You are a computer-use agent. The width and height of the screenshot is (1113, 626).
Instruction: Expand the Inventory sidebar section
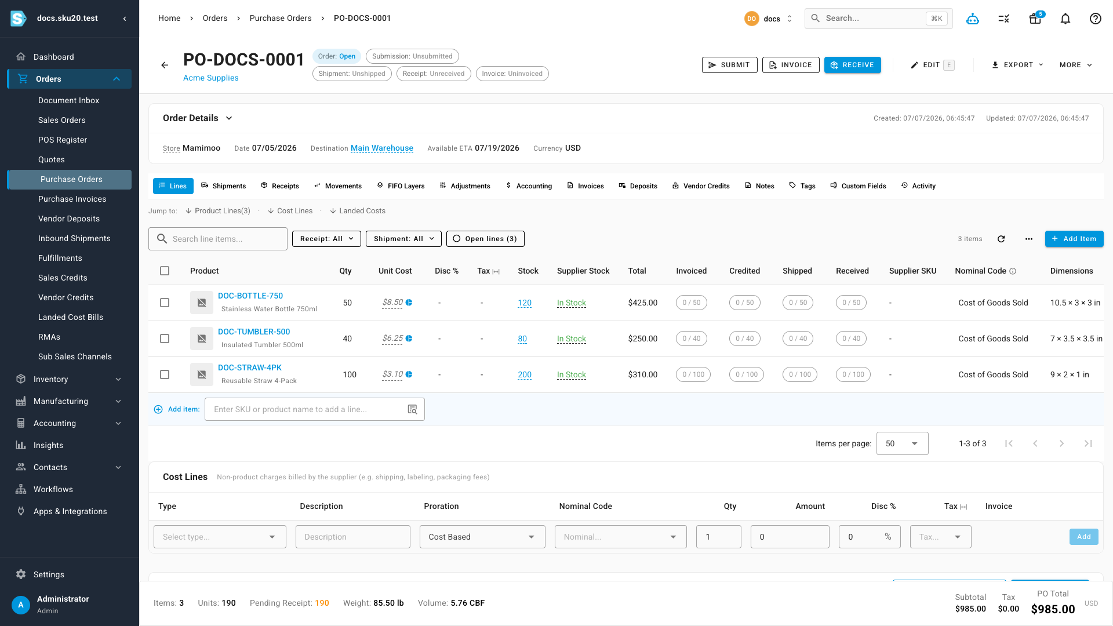coord(70,379)
